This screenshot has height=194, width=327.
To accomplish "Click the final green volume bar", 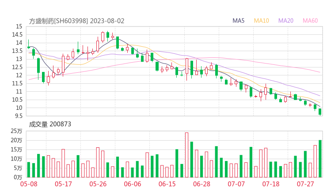I will point(320,159).
